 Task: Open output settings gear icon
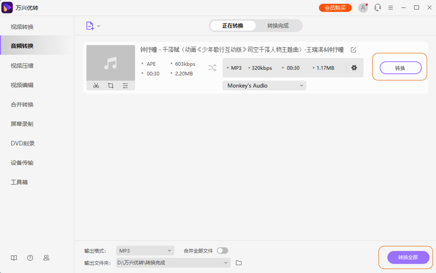coord(354,68)
